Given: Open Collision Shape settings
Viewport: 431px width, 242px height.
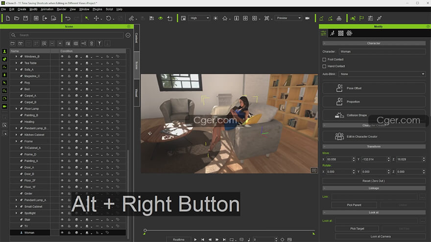Looking at the screenshot, I should pyautogui.click(x=374, y=115).
